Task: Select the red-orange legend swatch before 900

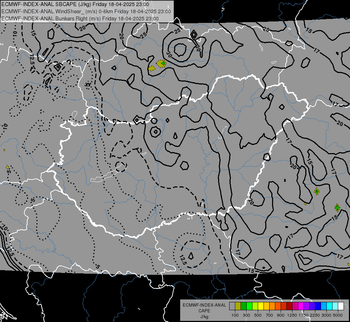Action: tap(278, 306)
